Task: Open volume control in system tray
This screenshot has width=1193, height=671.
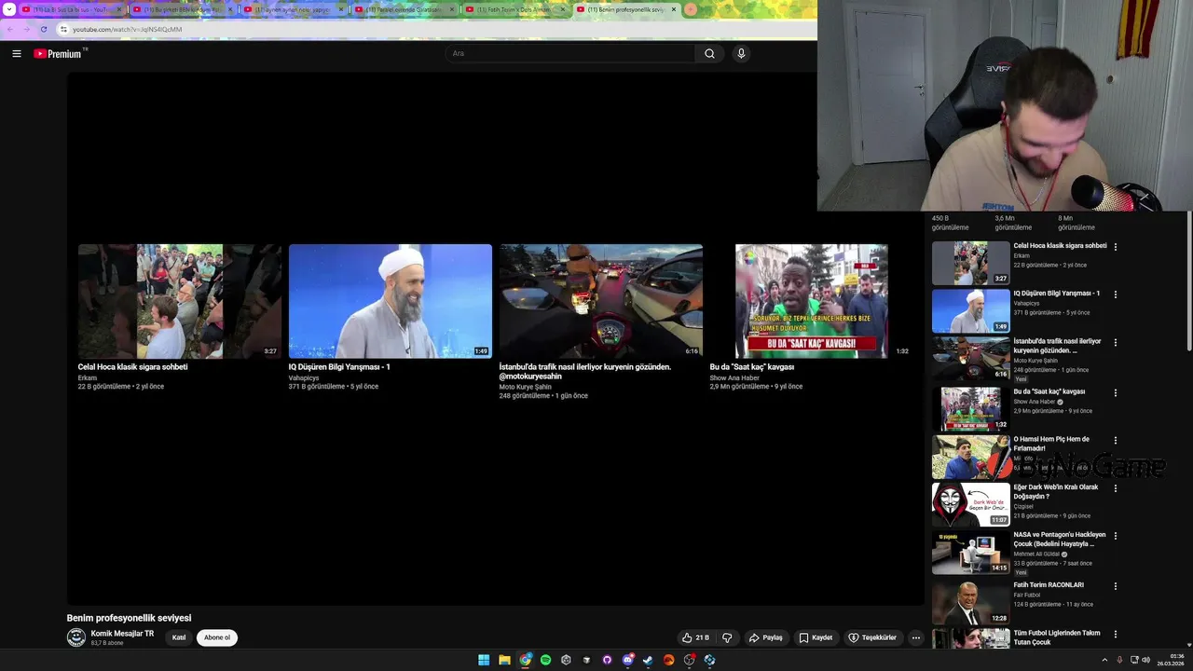Action: 1145,660
